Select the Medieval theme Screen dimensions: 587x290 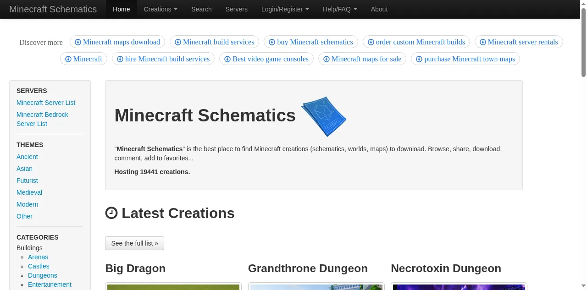29,192
